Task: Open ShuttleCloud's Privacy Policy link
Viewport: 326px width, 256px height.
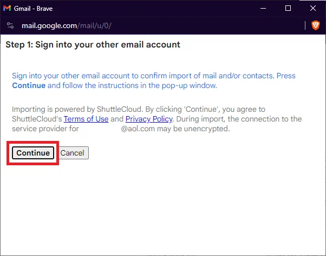Action: (149, 119)
